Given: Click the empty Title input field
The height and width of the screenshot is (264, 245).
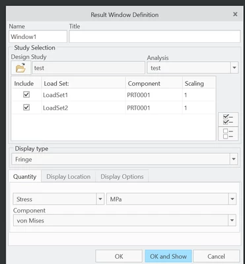Looking at the screenshot, I should (x=155, y=36).
